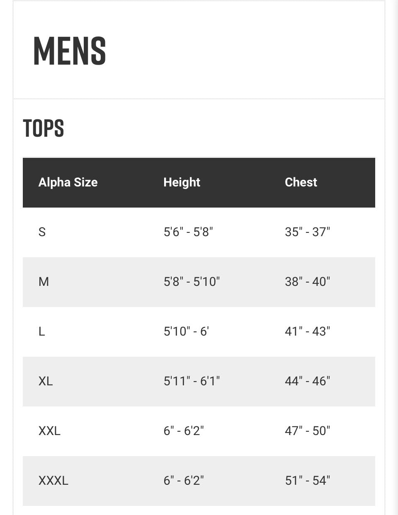Screen dimensions: 398x515
Task: Click the M size row label
Action: coord(44,282)
